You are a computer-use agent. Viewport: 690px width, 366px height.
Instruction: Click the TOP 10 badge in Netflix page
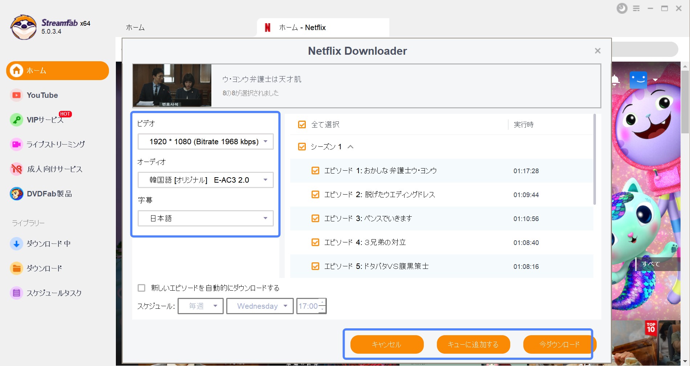651,328
